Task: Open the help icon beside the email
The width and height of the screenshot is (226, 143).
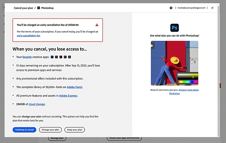Action: [171, 8]
